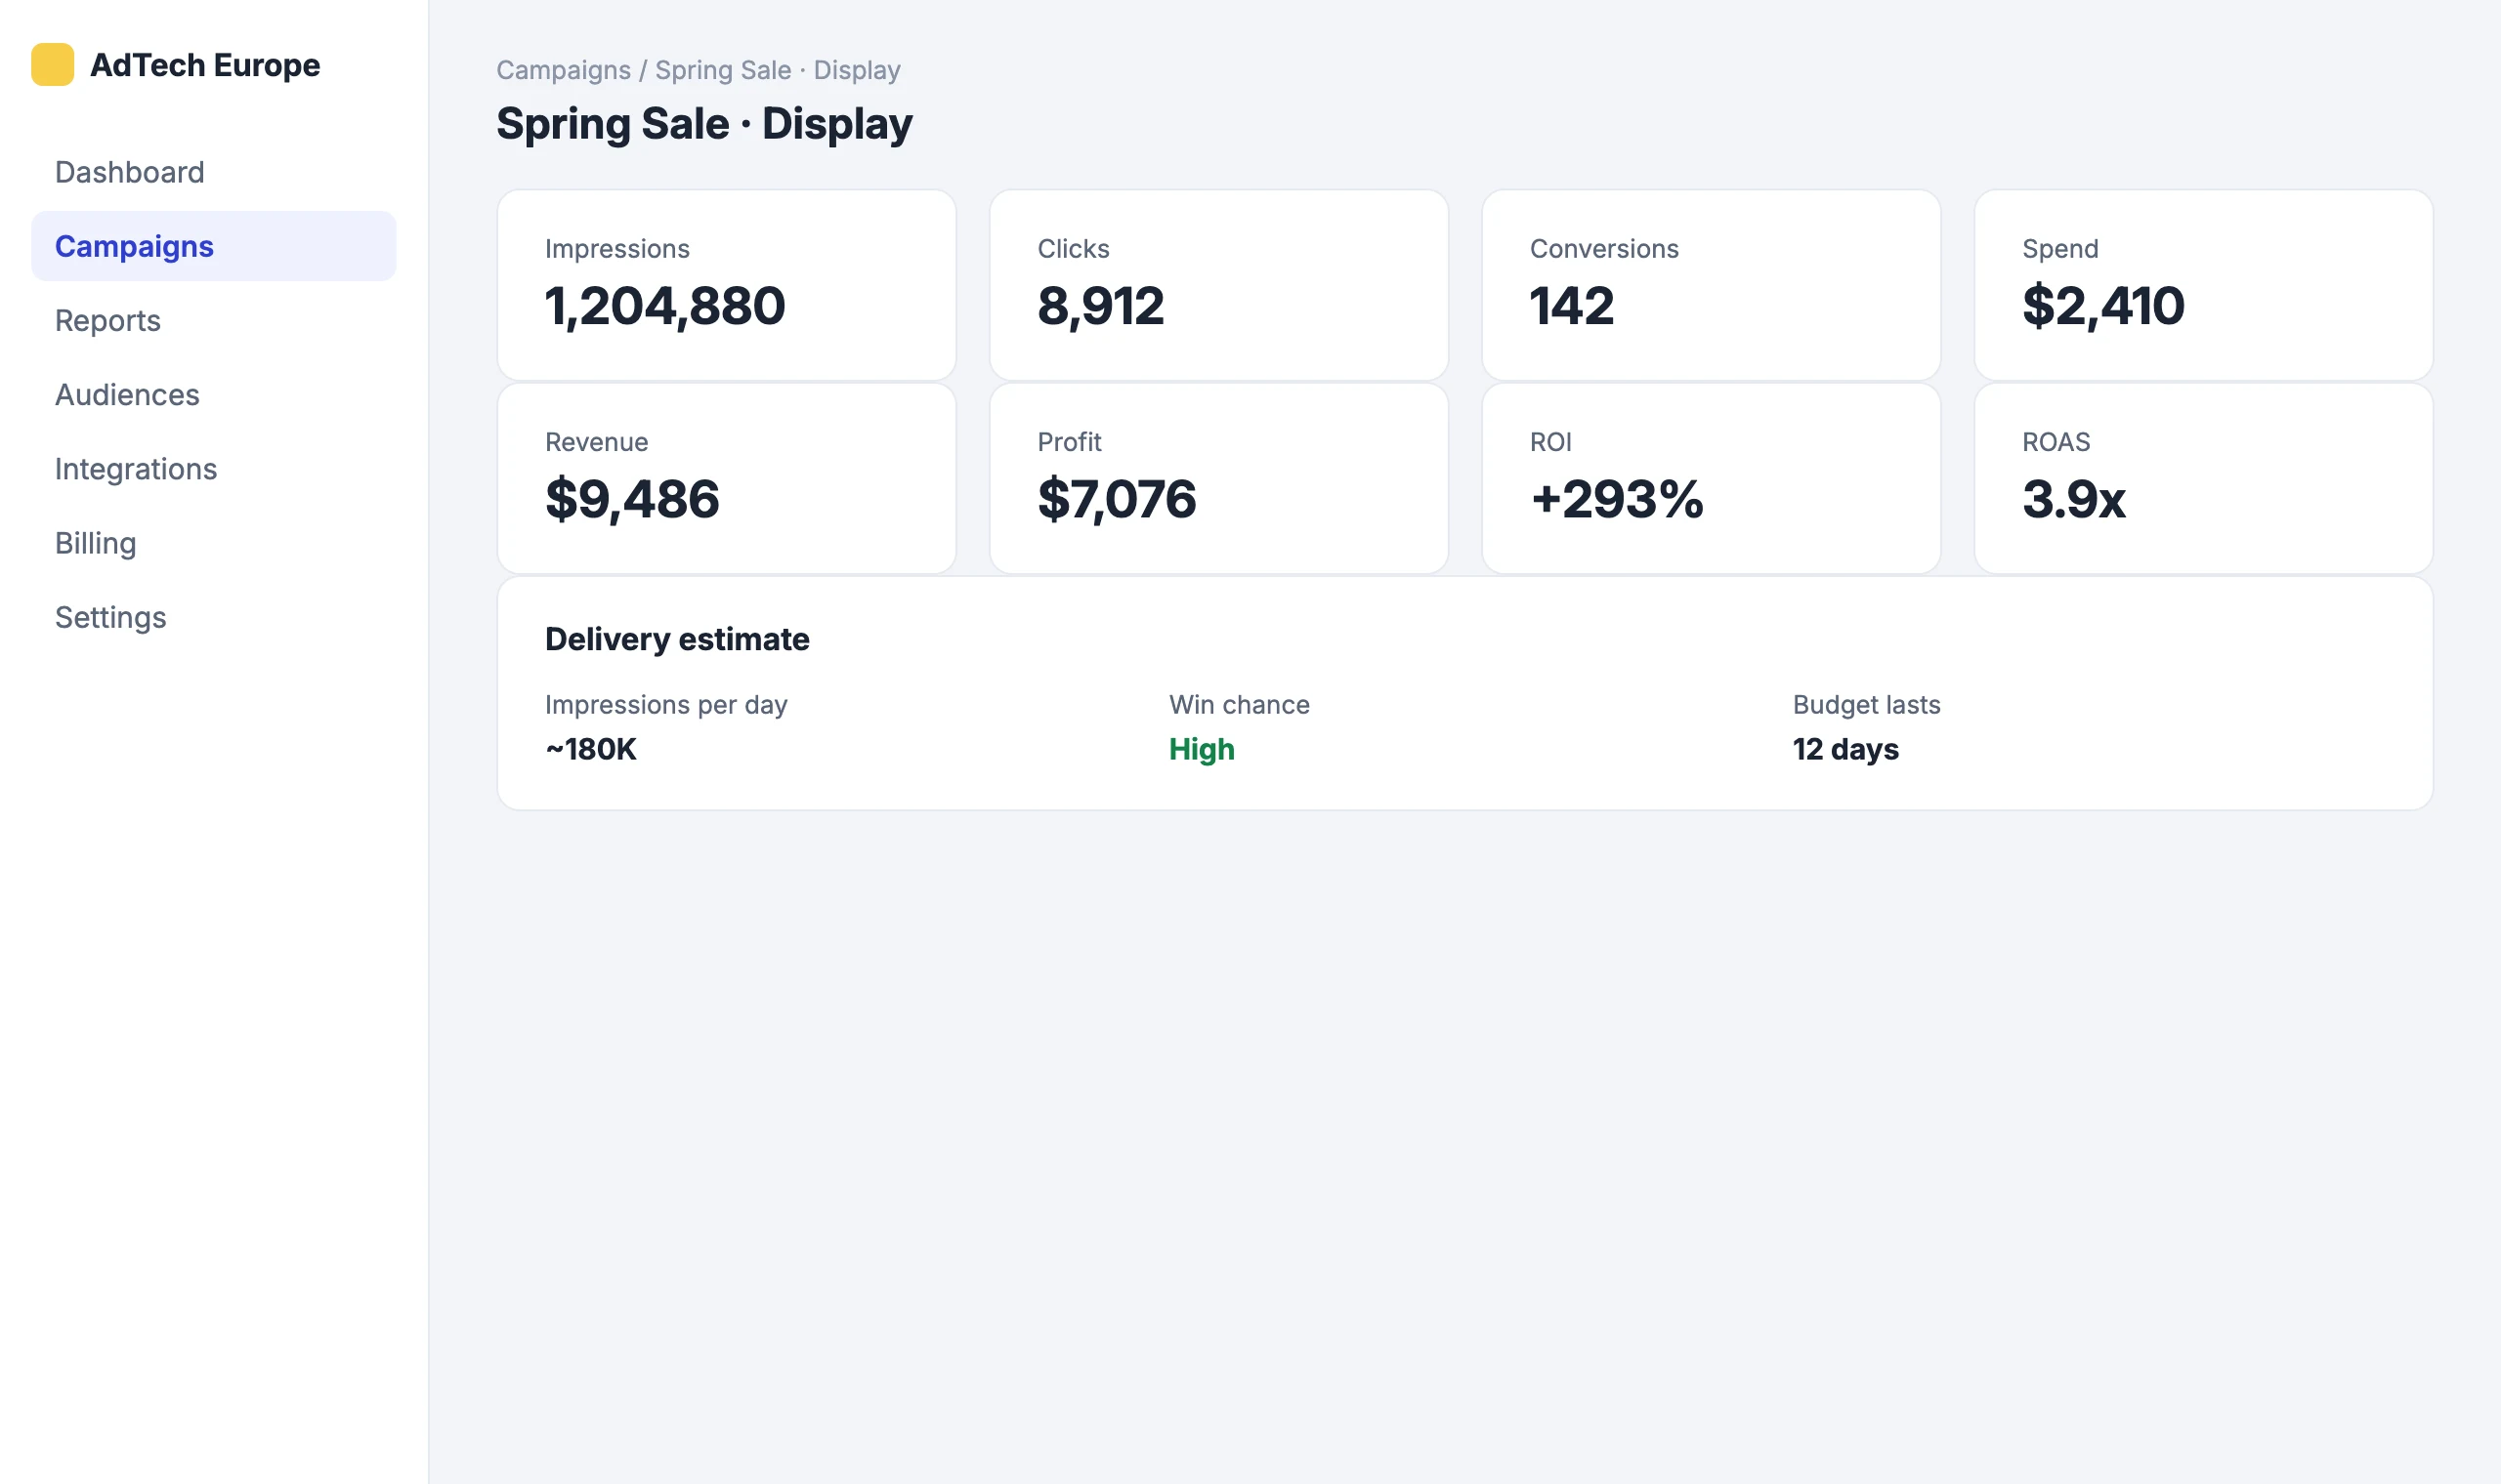Click the Spend value $2,410
Screen dimensions: 2501x1484
pos(2102,305)
